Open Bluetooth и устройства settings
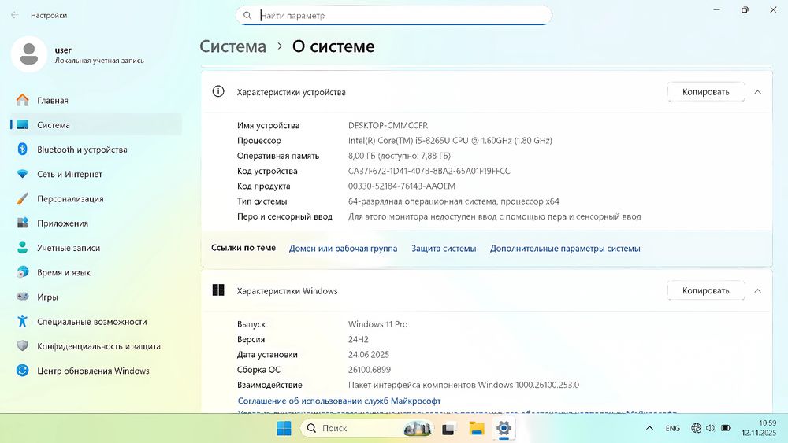Screen dimensions: 788x443 tap(95, 150)
